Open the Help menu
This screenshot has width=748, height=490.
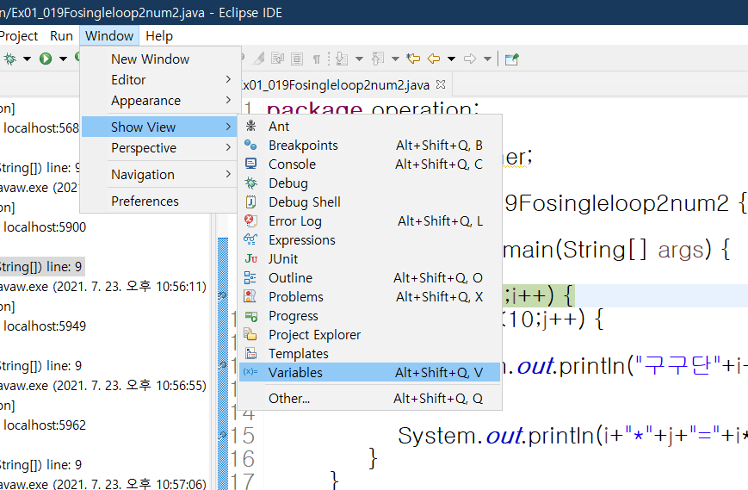coord(159,36)
